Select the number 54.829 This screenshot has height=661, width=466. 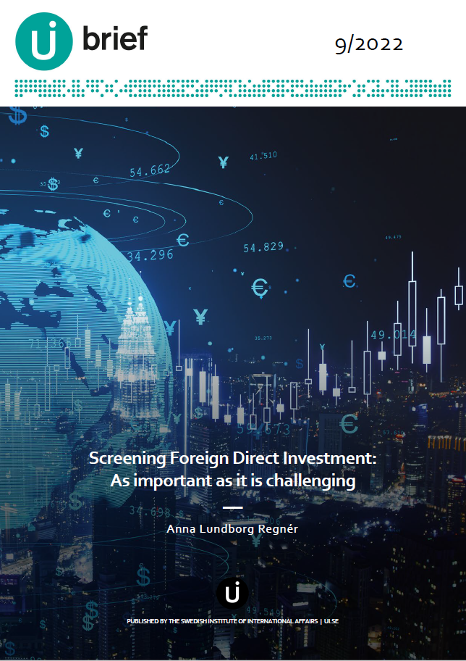point(263,247)
